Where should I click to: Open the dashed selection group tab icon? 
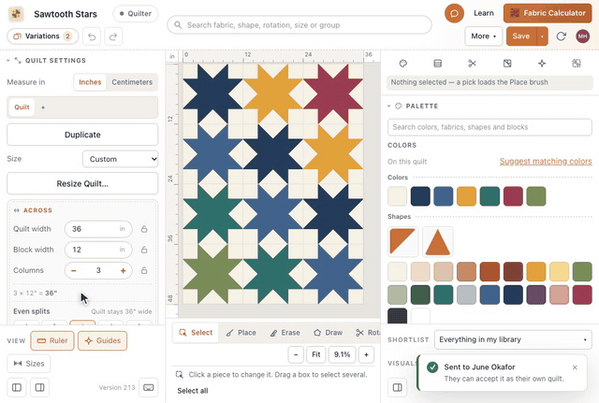pos(577,64)
